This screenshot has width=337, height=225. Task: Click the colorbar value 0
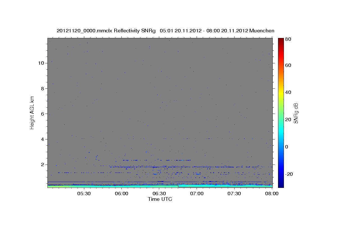coord(287,147)
